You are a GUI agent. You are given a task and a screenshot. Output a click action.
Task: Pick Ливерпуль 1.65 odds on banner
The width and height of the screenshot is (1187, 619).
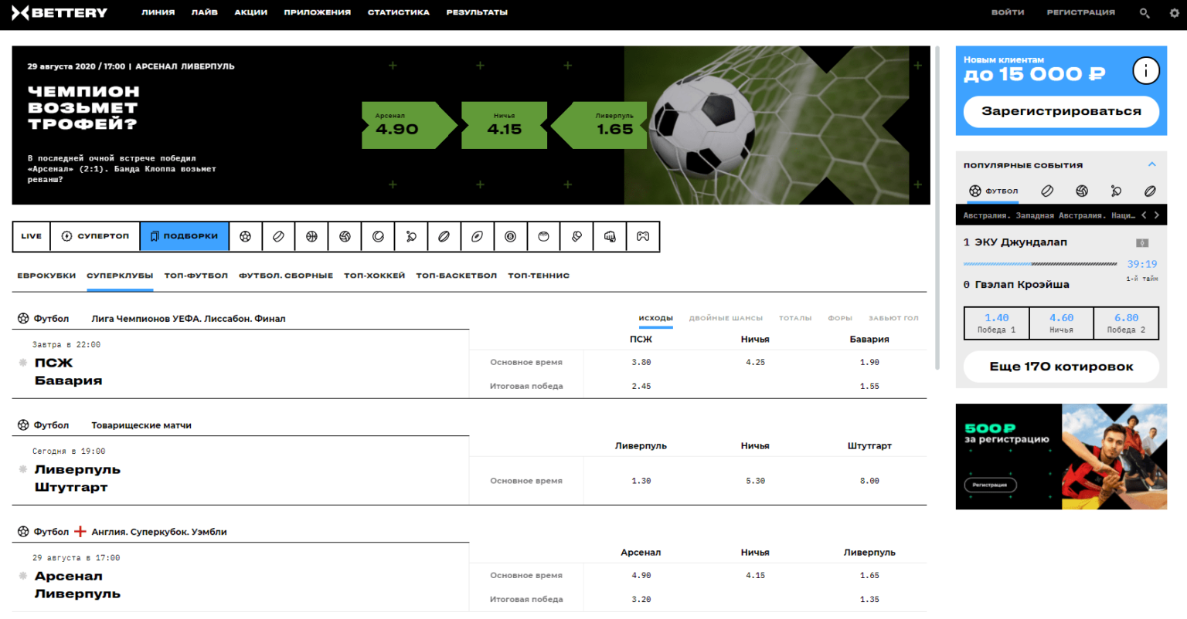point(599,125)
